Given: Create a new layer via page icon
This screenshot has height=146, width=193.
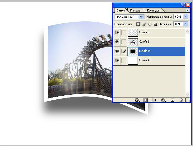Looking at the screenshot, I should 172,100.
